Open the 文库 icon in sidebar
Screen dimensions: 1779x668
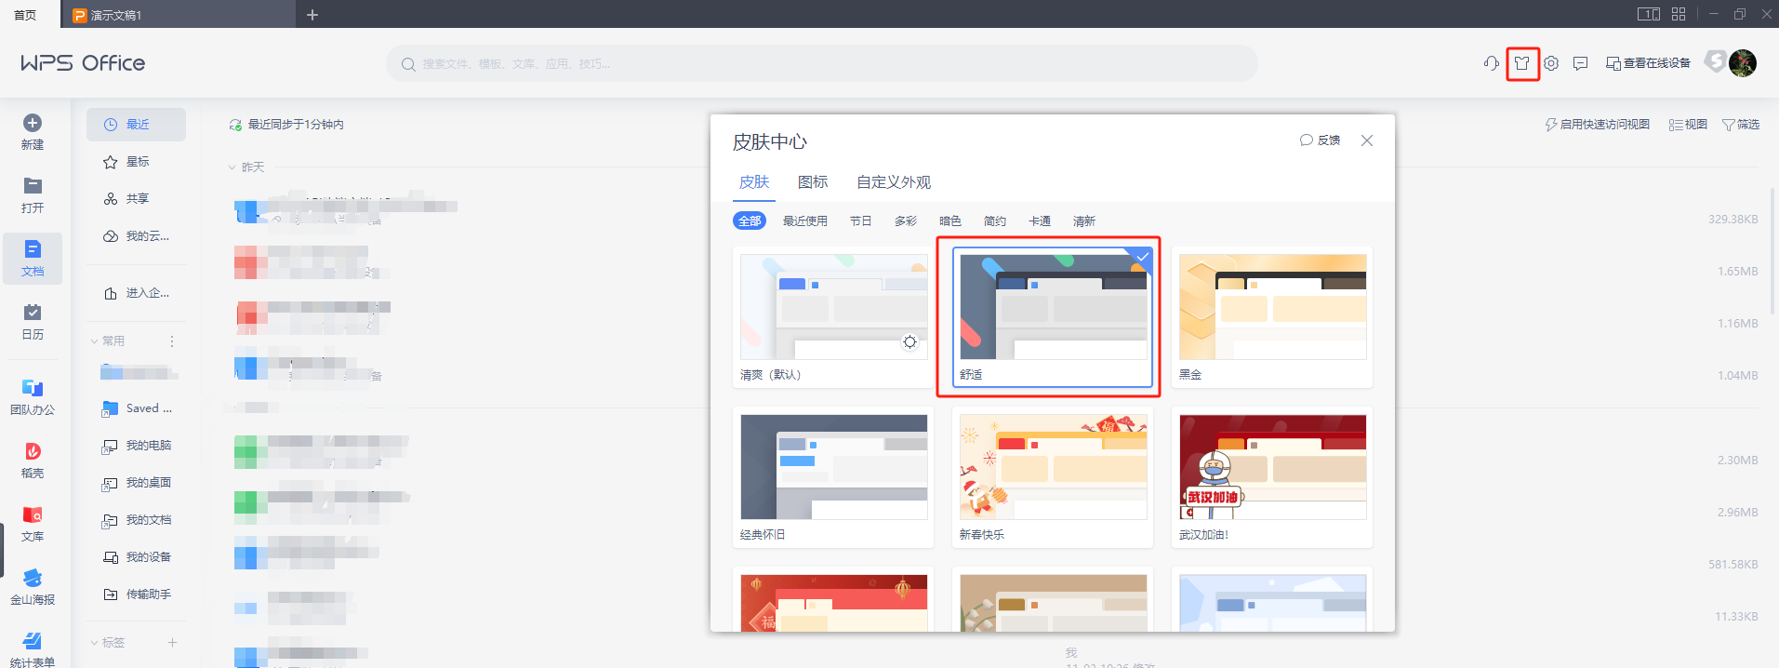coord(33,514)
